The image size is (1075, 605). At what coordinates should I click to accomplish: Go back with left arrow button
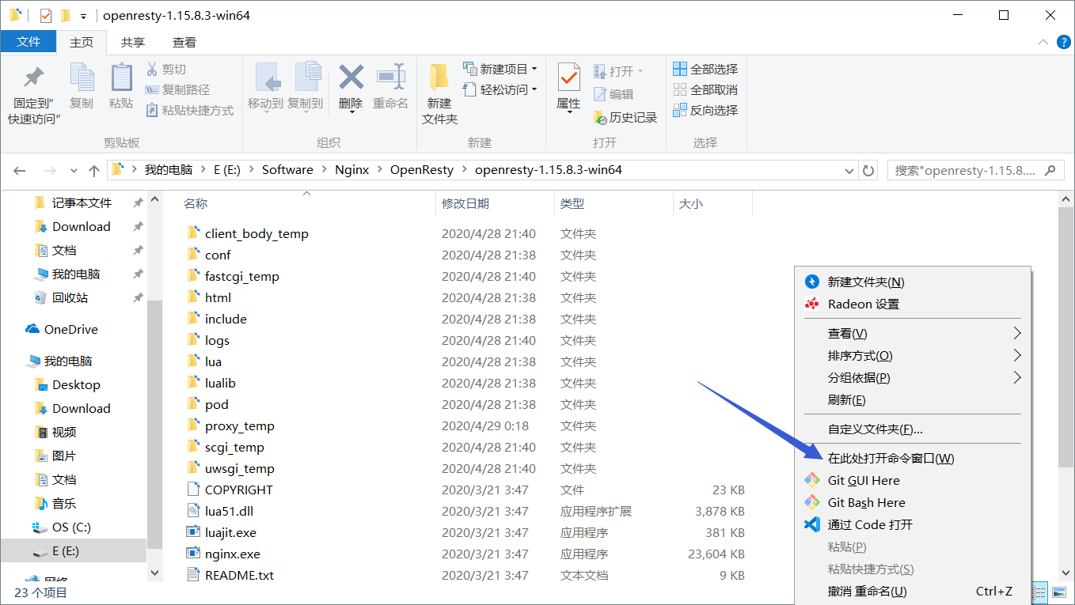click(20, 170)
